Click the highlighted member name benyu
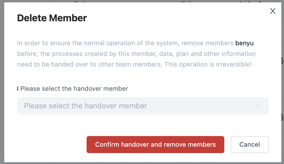 coord(244,43)
